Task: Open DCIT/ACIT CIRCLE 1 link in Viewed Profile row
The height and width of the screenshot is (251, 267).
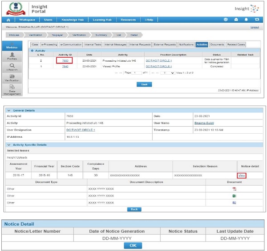Action: 159,67
